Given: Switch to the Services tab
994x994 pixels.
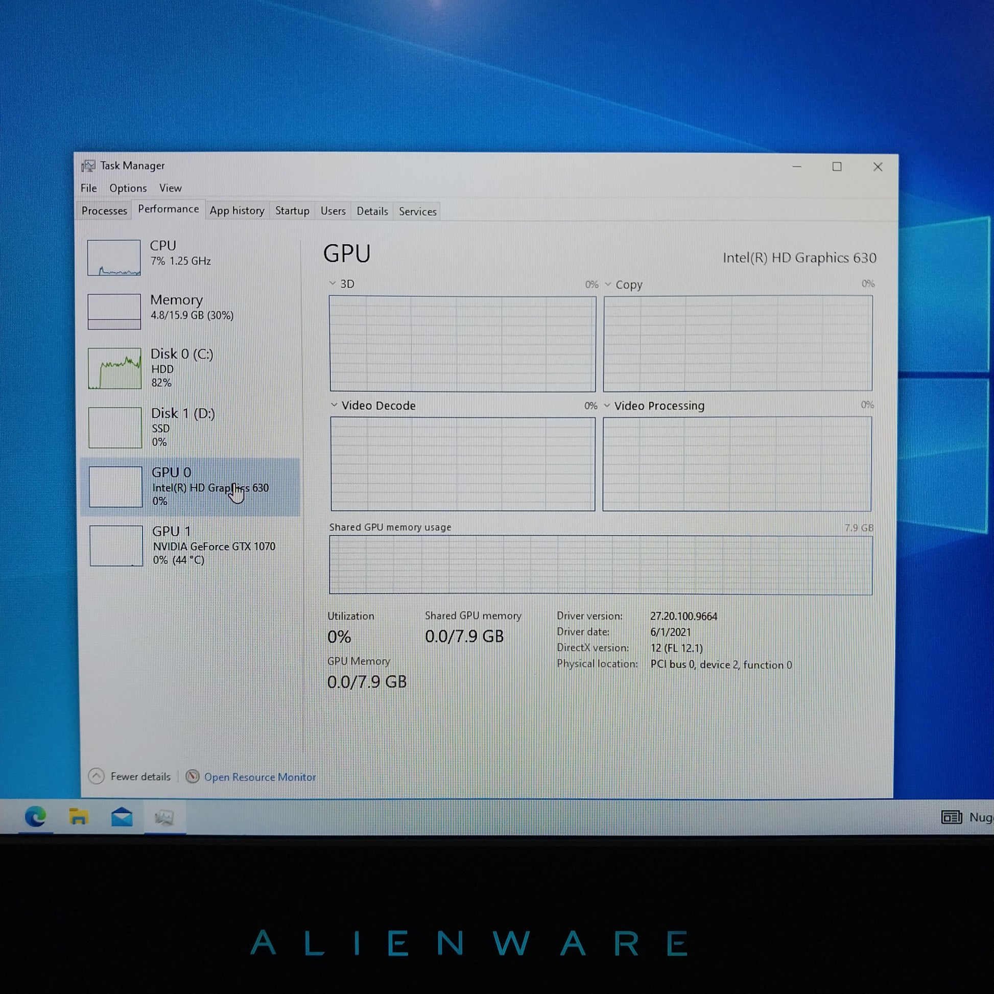Looking at the screenshot, I should 418,211.
